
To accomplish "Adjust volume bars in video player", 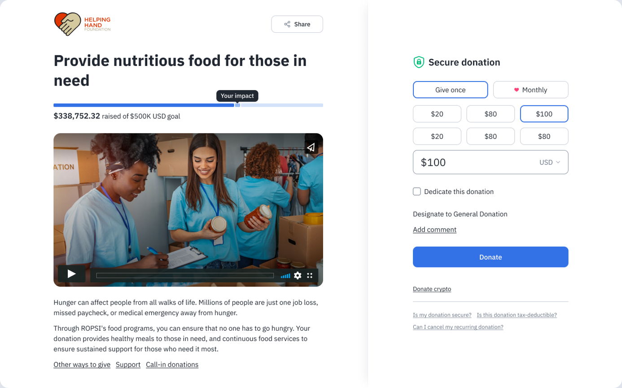I will pyautogui.click(x=285, y=276).
